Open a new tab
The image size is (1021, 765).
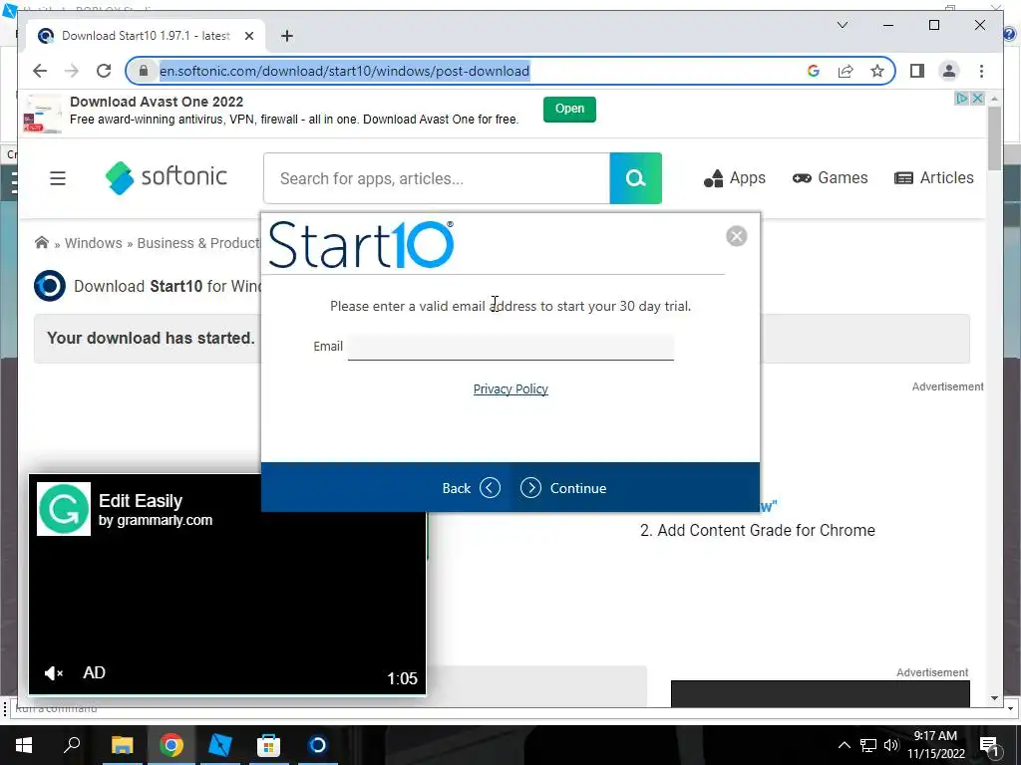click(287, 36)
